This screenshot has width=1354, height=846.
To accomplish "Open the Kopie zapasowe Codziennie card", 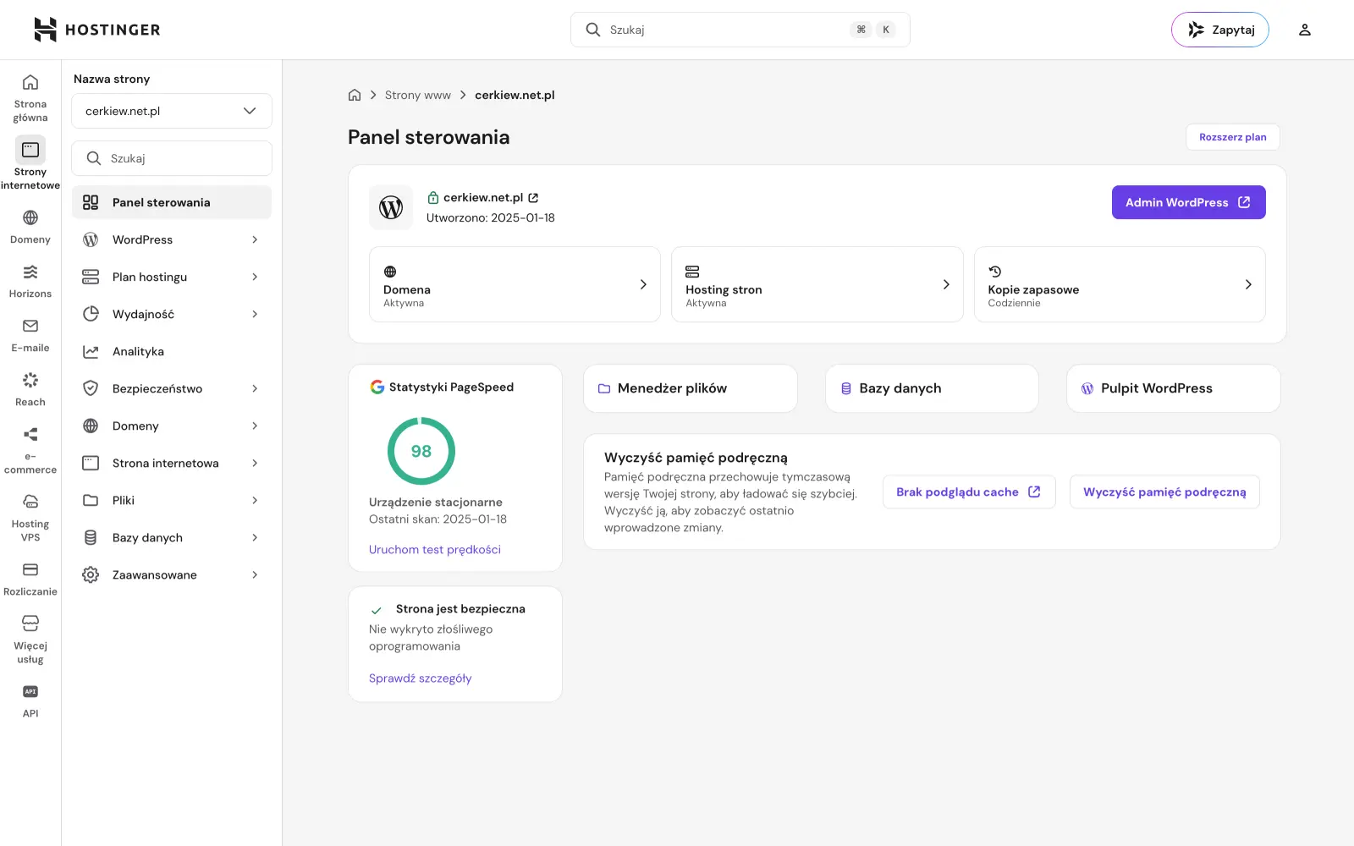I will click(1120, 284).
